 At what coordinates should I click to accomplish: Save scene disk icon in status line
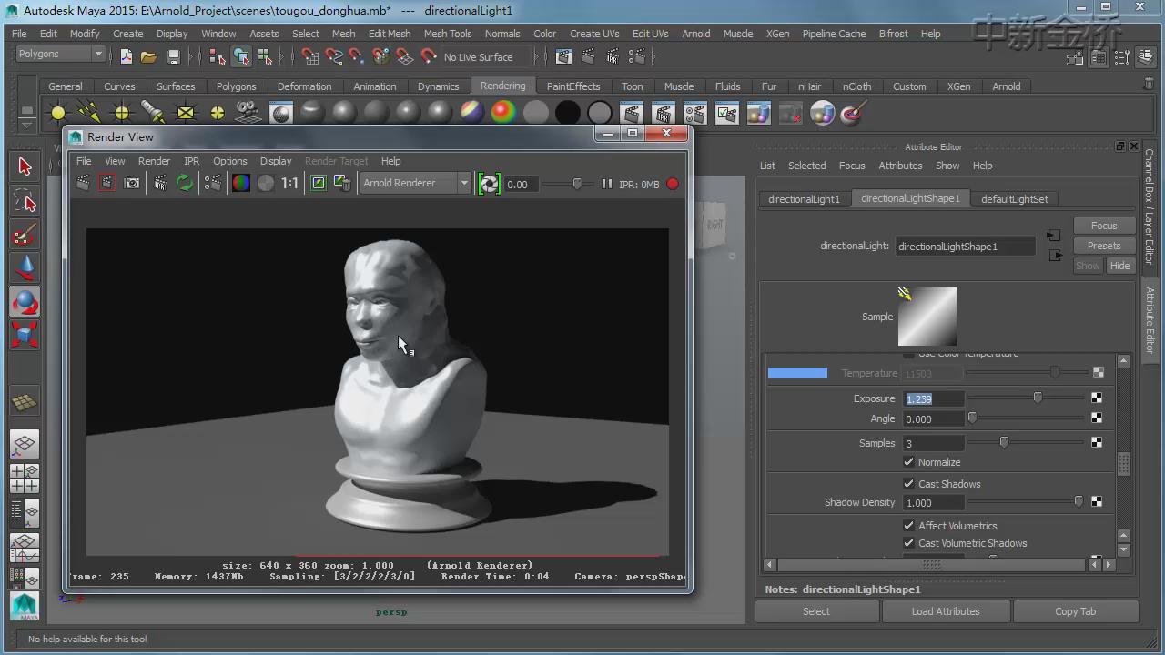(174, 56)
